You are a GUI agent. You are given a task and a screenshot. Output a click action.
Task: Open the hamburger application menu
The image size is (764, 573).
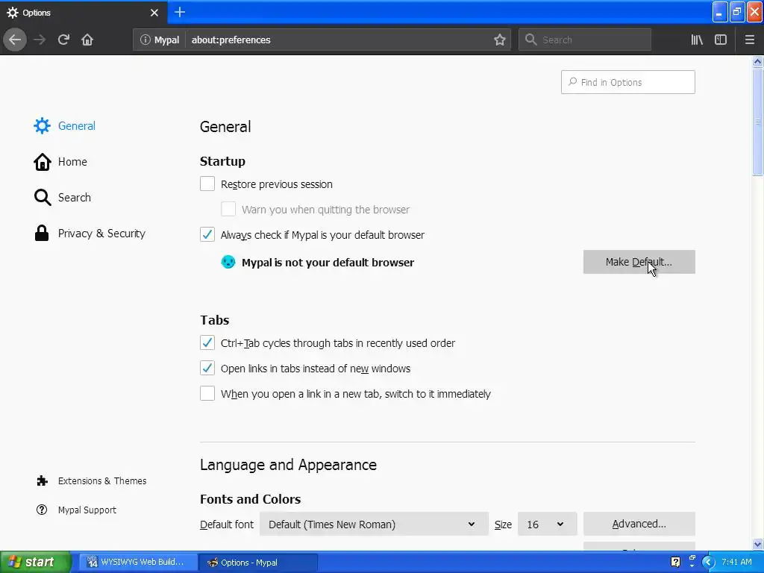pyautogui.click(x=749, y=40)
